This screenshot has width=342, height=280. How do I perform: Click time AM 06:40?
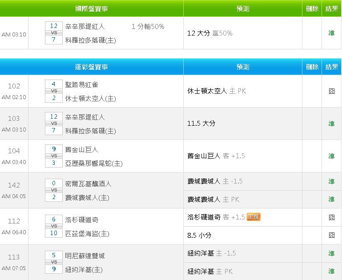point(14,232)
